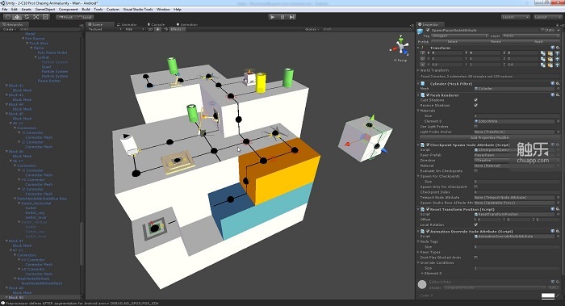This screenshot has height=306, width=565.
Task: Select Block 45 in the Hierarchy
Action: (x=16, y=114)
